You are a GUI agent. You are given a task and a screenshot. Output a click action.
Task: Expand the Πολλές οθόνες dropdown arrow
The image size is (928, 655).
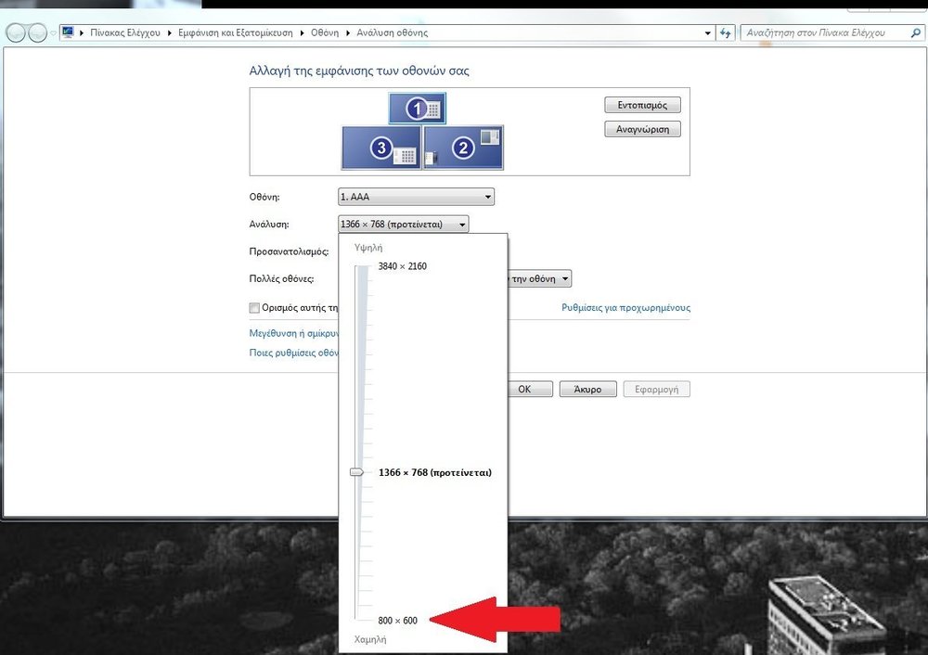tap(564, 278)
